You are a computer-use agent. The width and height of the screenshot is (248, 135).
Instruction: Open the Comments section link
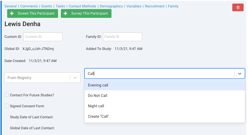pos(29,6)
